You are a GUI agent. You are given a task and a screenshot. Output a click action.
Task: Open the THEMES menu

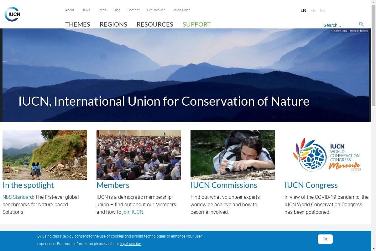[78, 24]
